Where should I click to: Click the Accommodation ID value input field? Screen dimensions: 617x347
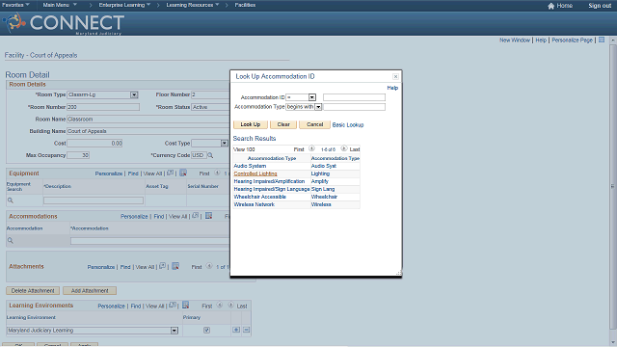click(x=354, y=97)
